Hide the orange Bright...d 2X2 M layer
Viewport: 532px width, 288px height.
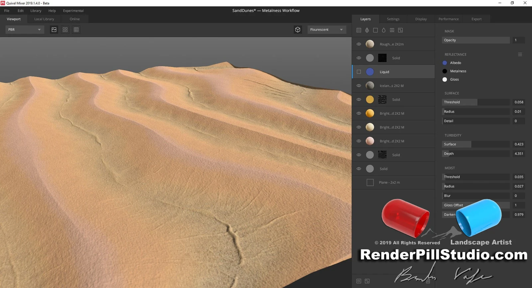click(x=359, y=113)
